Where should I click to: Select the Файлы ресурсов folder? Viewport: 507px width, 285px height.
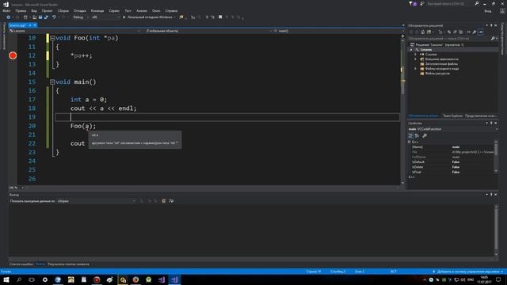[435, 74]
